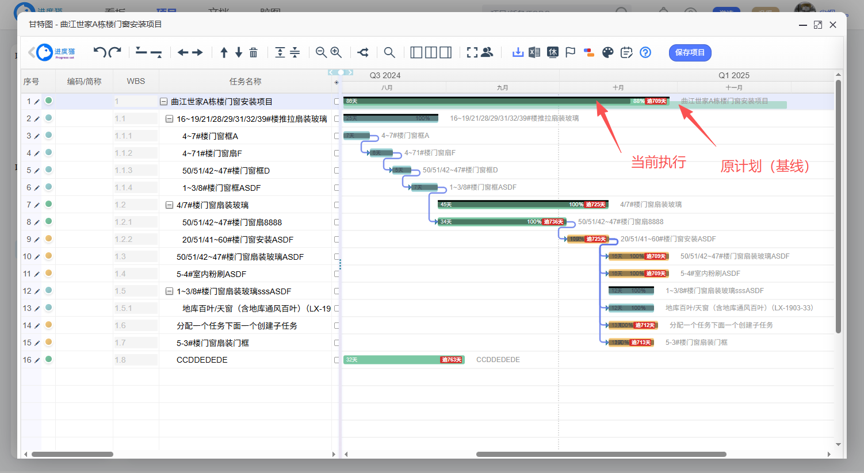
Task: Download the Gantt chart via download icon
Action: coord(518,52)
